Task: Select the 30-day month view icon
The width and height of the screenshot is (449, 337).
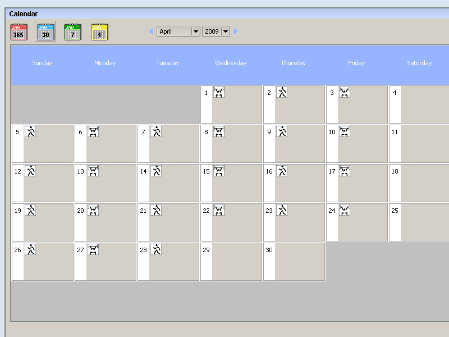Action: coord(45,32)
